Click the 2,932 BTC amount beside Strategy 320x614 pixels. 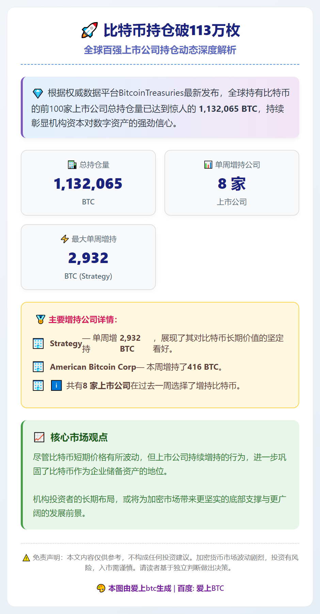click(130, 343)
